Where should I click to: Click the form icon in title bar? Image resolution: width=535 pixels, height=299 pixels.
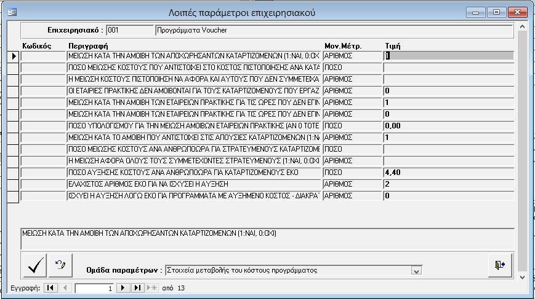pos(10,12)
